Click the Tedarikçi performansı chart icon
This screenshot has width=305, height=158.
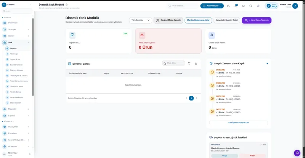7,81
